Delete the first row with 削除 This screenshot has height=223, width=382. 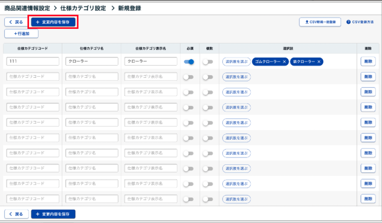pyautogui.click(x=367, y=62)
